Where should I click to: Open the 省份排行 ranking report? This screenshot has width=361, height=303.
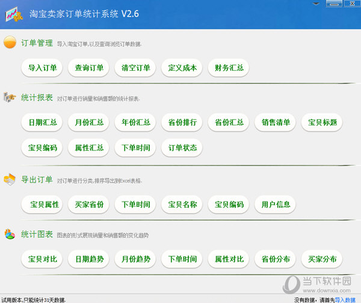click(x=182, y=122)
